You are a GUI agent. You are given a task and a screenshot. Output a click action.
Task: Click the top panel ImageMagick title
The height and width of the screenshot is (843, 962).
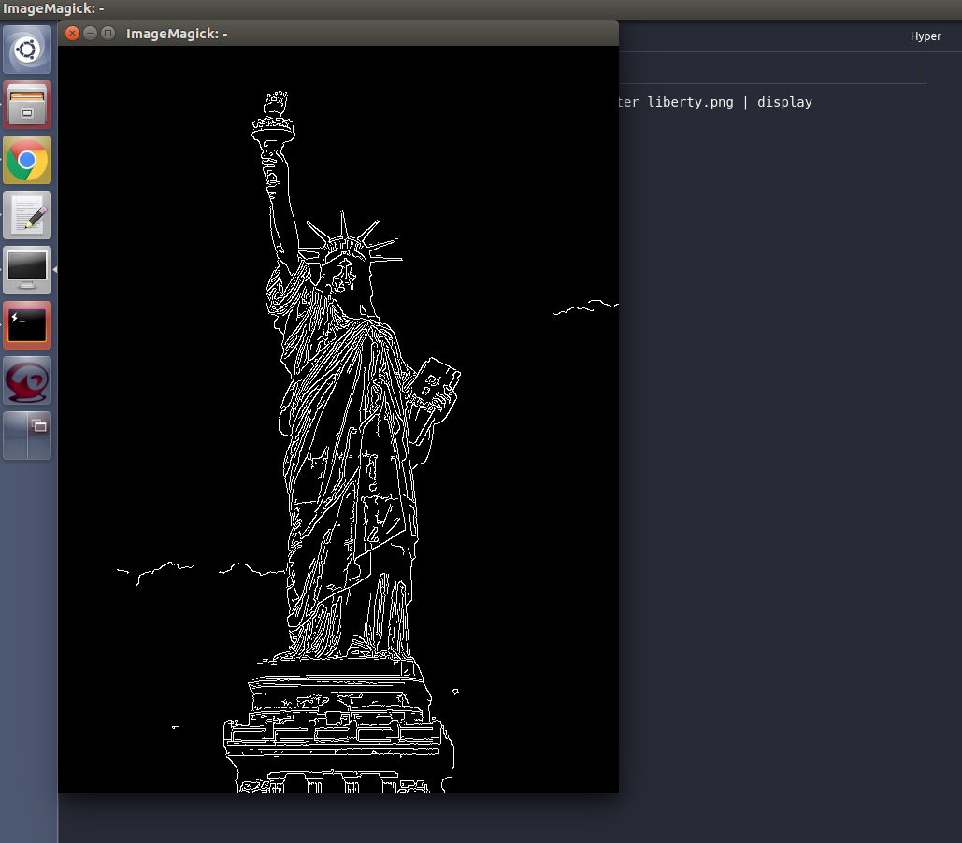[53, 8]
